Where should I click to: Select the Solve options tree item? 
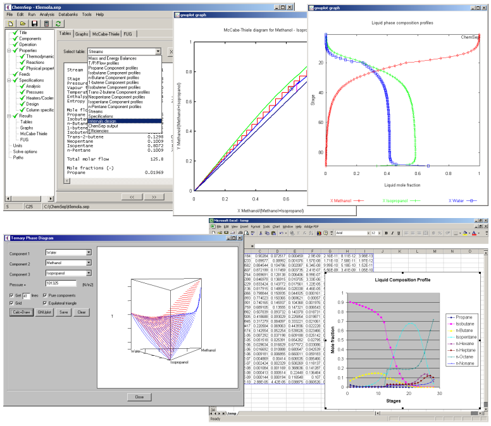[25, 152]
